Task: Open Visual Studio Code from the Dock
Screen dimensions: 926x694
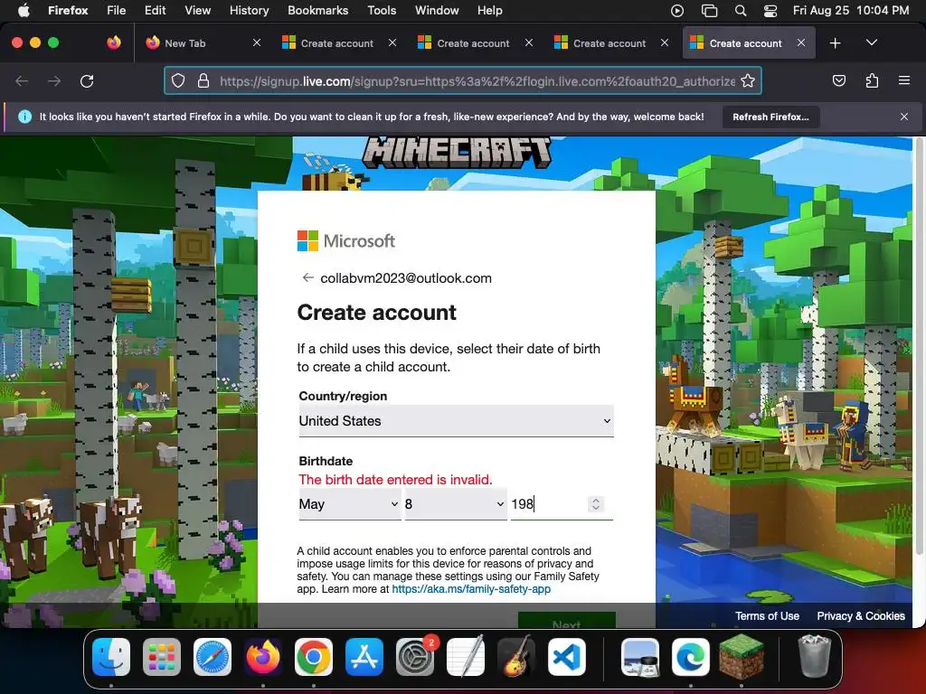Action: point(567,656)
